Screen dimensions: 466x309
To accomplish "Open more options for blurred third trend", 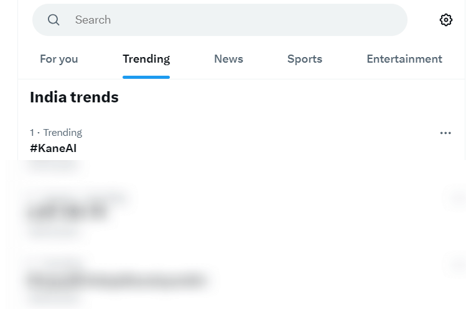I will pyautogui.click(x=452, y=265).
